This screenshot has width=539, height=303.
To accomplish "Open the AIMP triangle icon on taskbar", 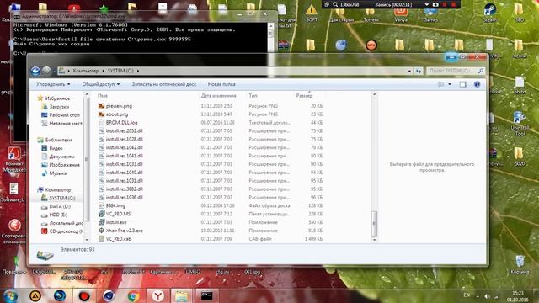I will click(35, 295).
